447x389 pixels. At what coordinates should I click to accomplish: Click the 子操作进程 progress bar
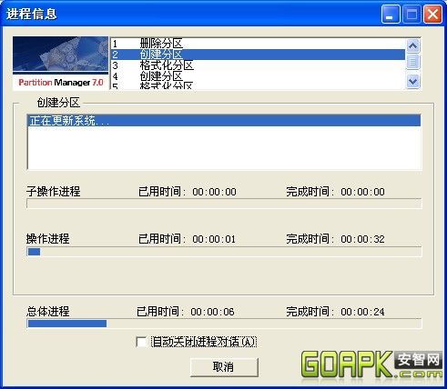click(224, 204)
